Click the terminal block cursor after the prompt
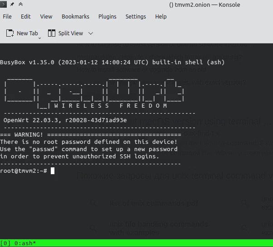The height and width of the screenshot is (247, 273). (53, 171)
